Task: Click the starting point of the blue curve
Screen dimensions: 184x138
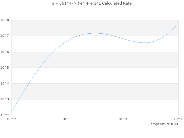Action: tap(12, 111)
